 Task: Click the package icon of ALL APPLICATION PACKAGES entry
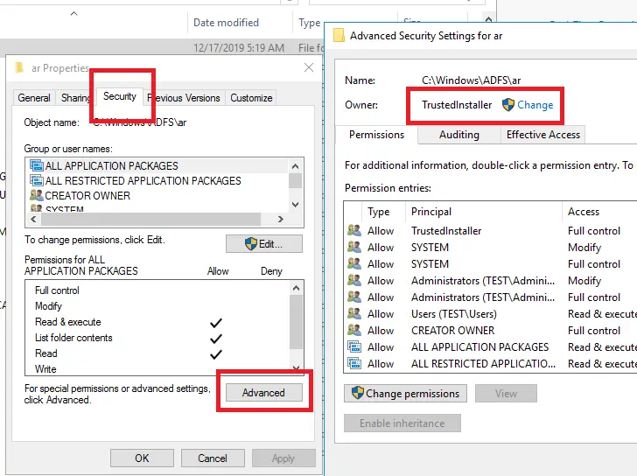click(354, 347)
